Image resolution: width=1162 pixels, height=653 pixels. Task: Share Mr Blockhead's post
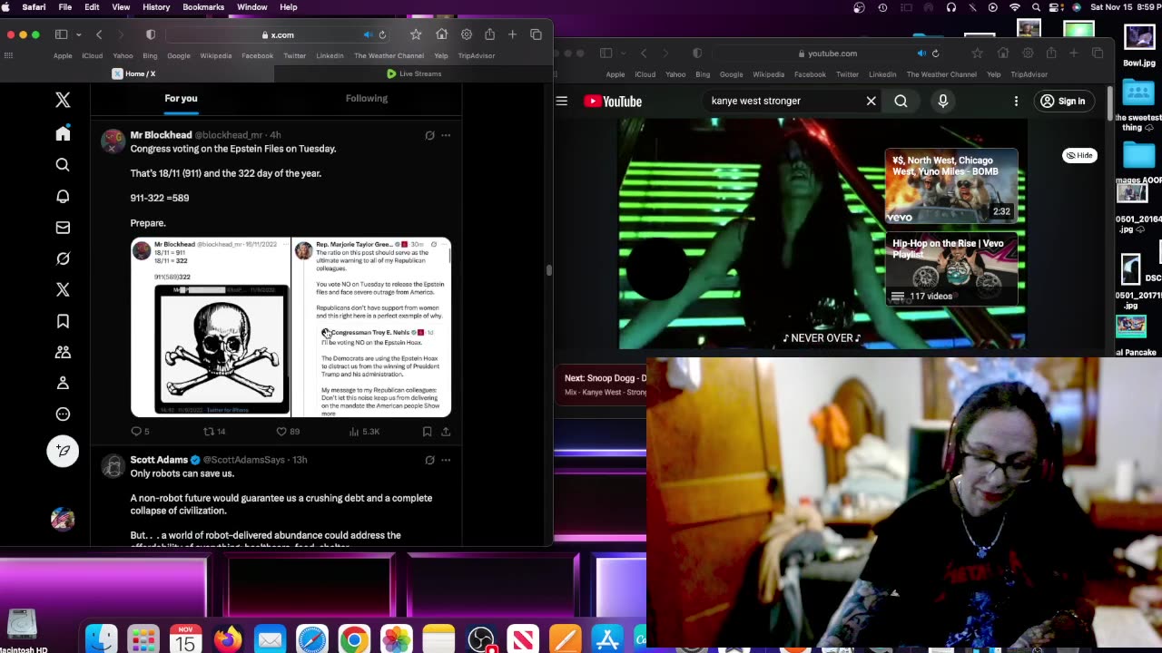(446, 432)
